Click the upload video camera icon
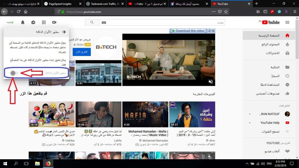The image size is (299, 168). click(54, 22)
